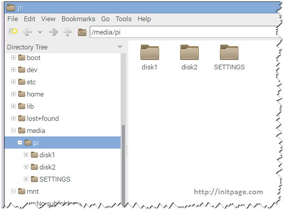Screen dimensions: 287x213
Task: Go to parent folder with up arrow
Action: tap(67, 32)
